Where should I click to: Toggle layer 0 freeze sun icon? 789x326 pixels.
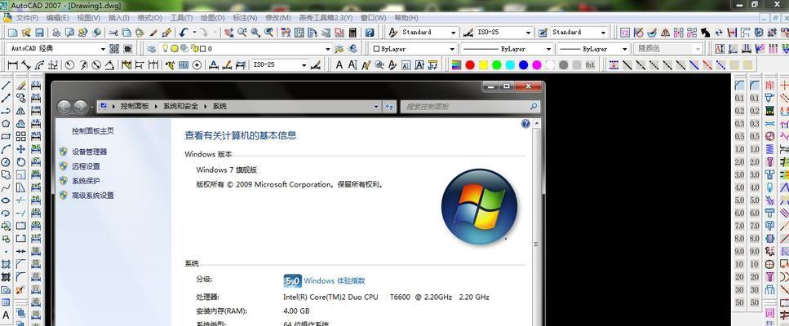click(174, 49)
